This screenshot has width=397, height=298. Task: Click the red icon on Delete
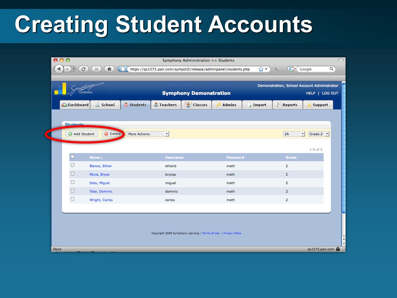[106, 134]
